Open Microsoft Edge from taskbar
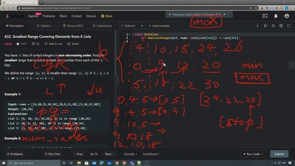The width and height of the screenshot is (295, 166). [x=101, y=163]
